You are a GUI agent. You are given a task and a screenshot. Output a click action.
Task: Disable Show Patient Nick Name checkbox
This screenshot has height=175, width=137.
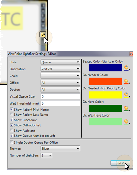pyautogui.click(x=11, y=109)
